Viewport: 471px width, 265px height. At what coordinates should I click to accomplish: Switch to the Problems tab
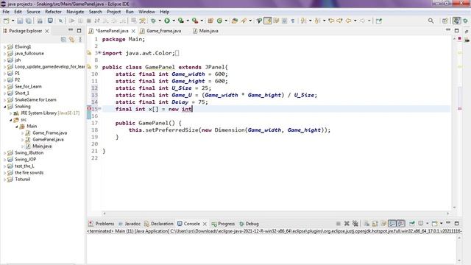tap(102, 224)
